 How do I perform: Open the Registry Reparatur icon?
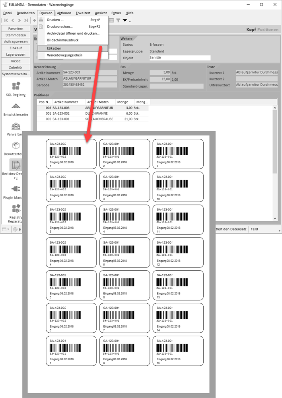16,209
